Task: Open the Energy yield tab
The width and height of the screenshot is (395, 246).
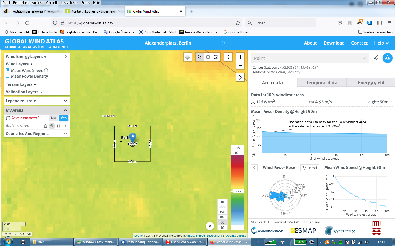Action: click(x=371, y=83)
